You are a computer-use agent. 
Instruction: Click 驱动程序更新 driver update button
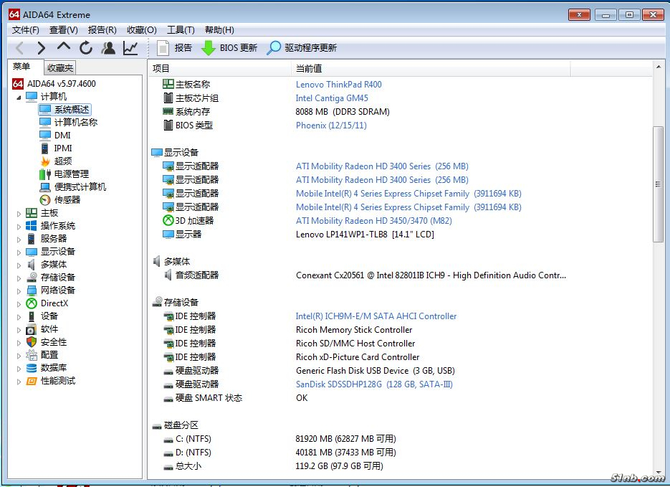[302, 48]
